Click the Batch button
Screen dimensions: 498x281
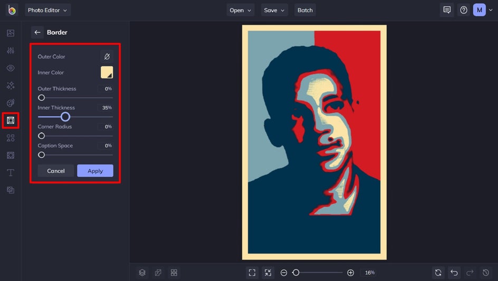tap(305, 10)
